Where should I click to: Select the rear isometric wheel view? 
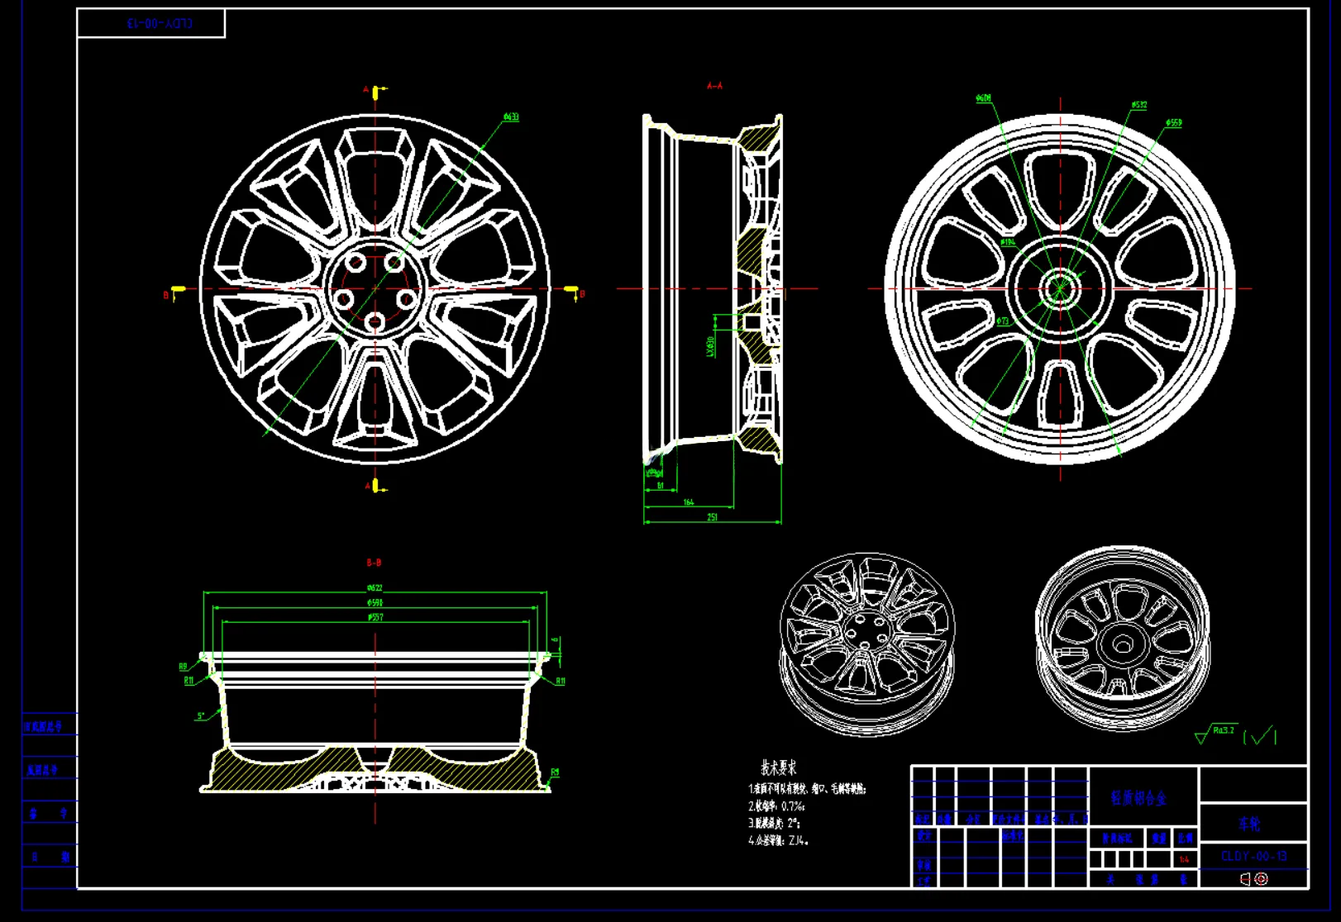[x=1123, y=637]
